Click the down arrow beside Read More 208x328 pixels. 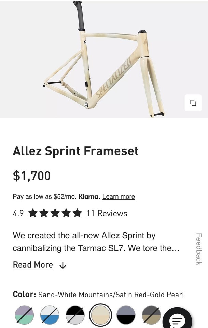point(62,265)
